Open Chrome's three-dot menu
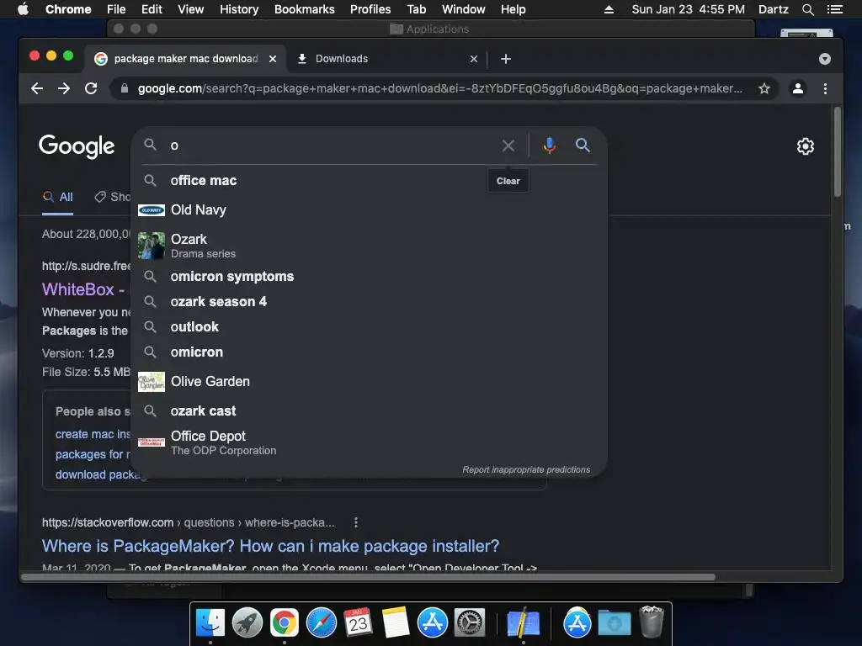Screen dimensions: 862x646 point(825,88)
